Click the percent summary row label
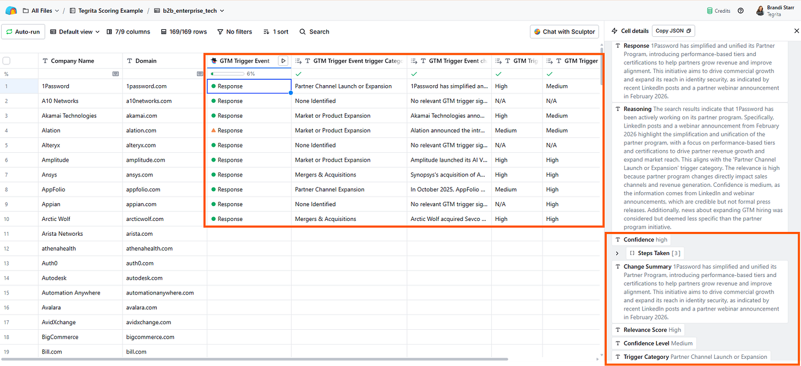This screenshot has width=801, height=366. (6, 74)
